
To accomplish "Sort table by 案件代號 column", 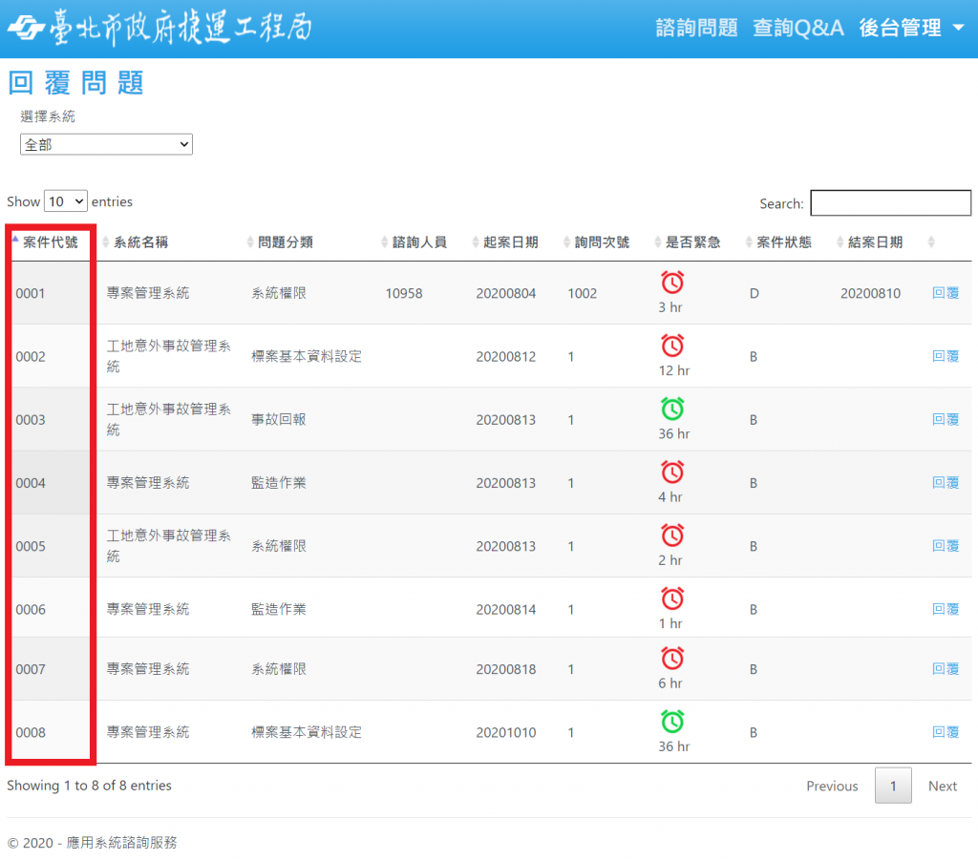I will pos(50,242).
